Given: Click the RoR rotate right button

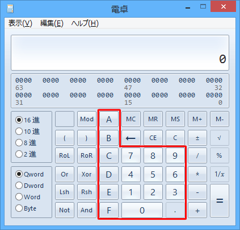Looking at the screenshot, I should coord(87,155).
